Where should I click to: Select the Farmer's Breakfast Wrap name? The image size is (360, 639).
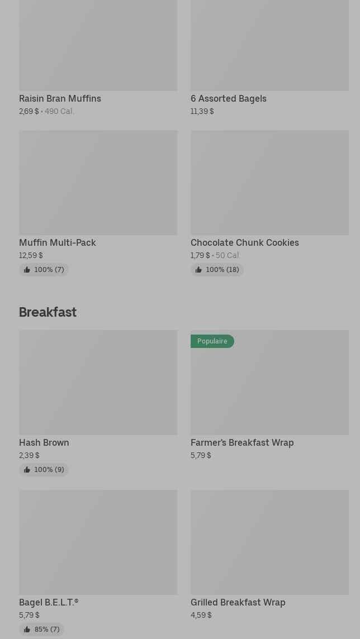(241, 442)
